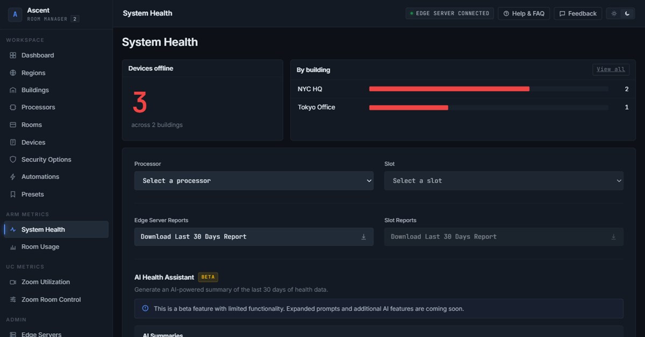Click download icon in Slot Reports
645x337 pixels.
pyautogui.click(x=613, y=237)
